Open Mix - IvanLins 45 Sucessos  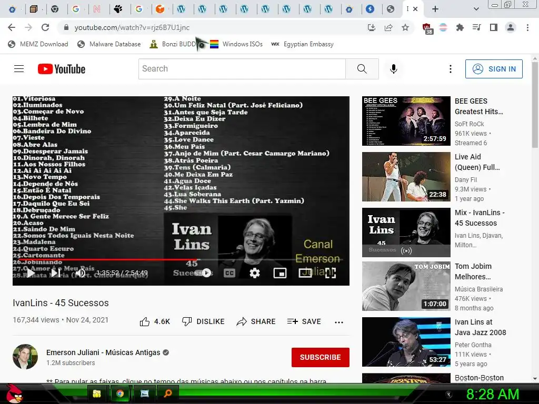(x=406, y=232)
